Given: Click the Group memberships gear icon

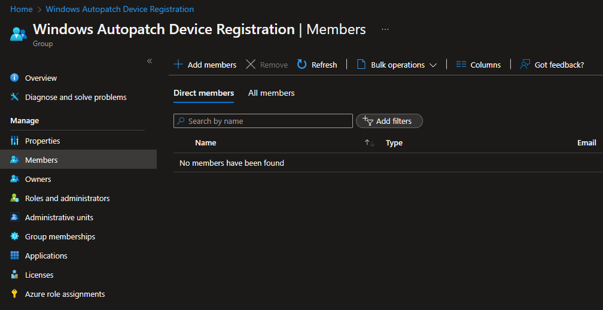Looking at the screenshot, I should (x=14, y=236).
